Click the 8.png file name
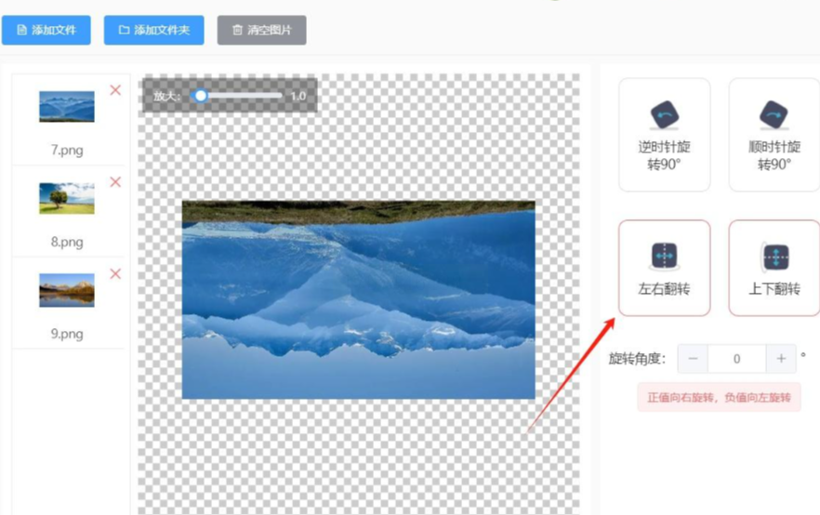This screenshot has width=820, height=515. click(67, 242)
